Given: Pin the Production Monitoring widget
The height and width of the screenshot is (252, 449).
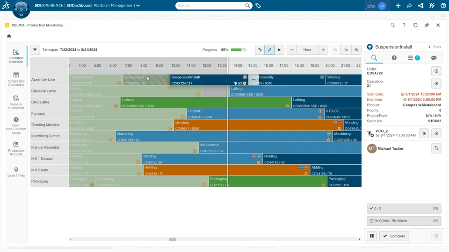Looking at the screenshot, I should tap(427, 25).
